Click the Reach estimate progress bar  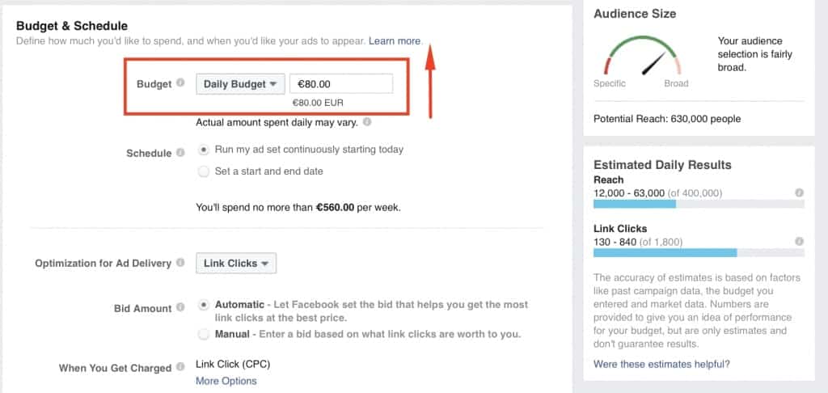pos(699,205)
